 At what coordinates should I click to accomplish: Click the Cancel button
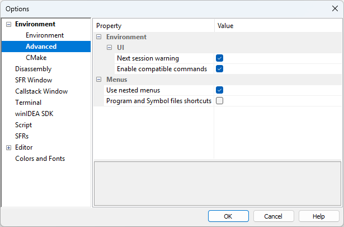coord(274,216)
